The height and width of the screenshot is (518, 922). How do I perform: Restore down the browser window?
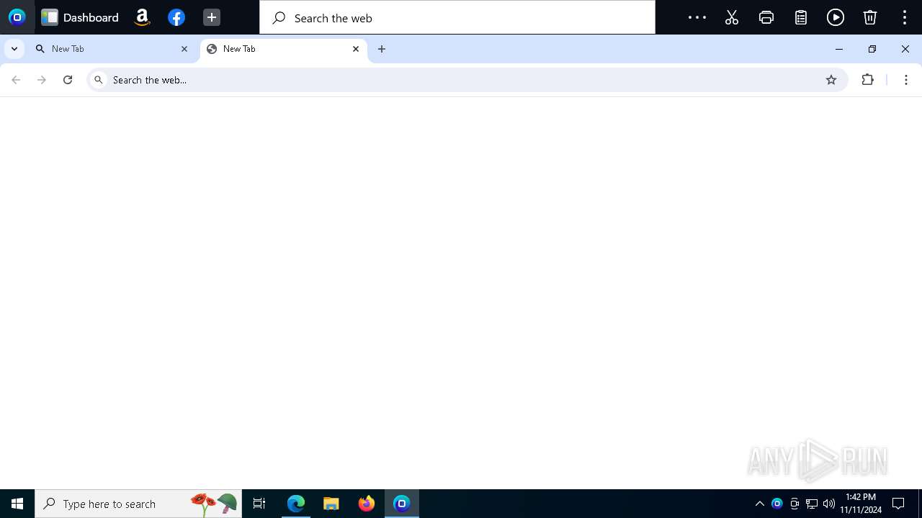(x=872, y=49)
